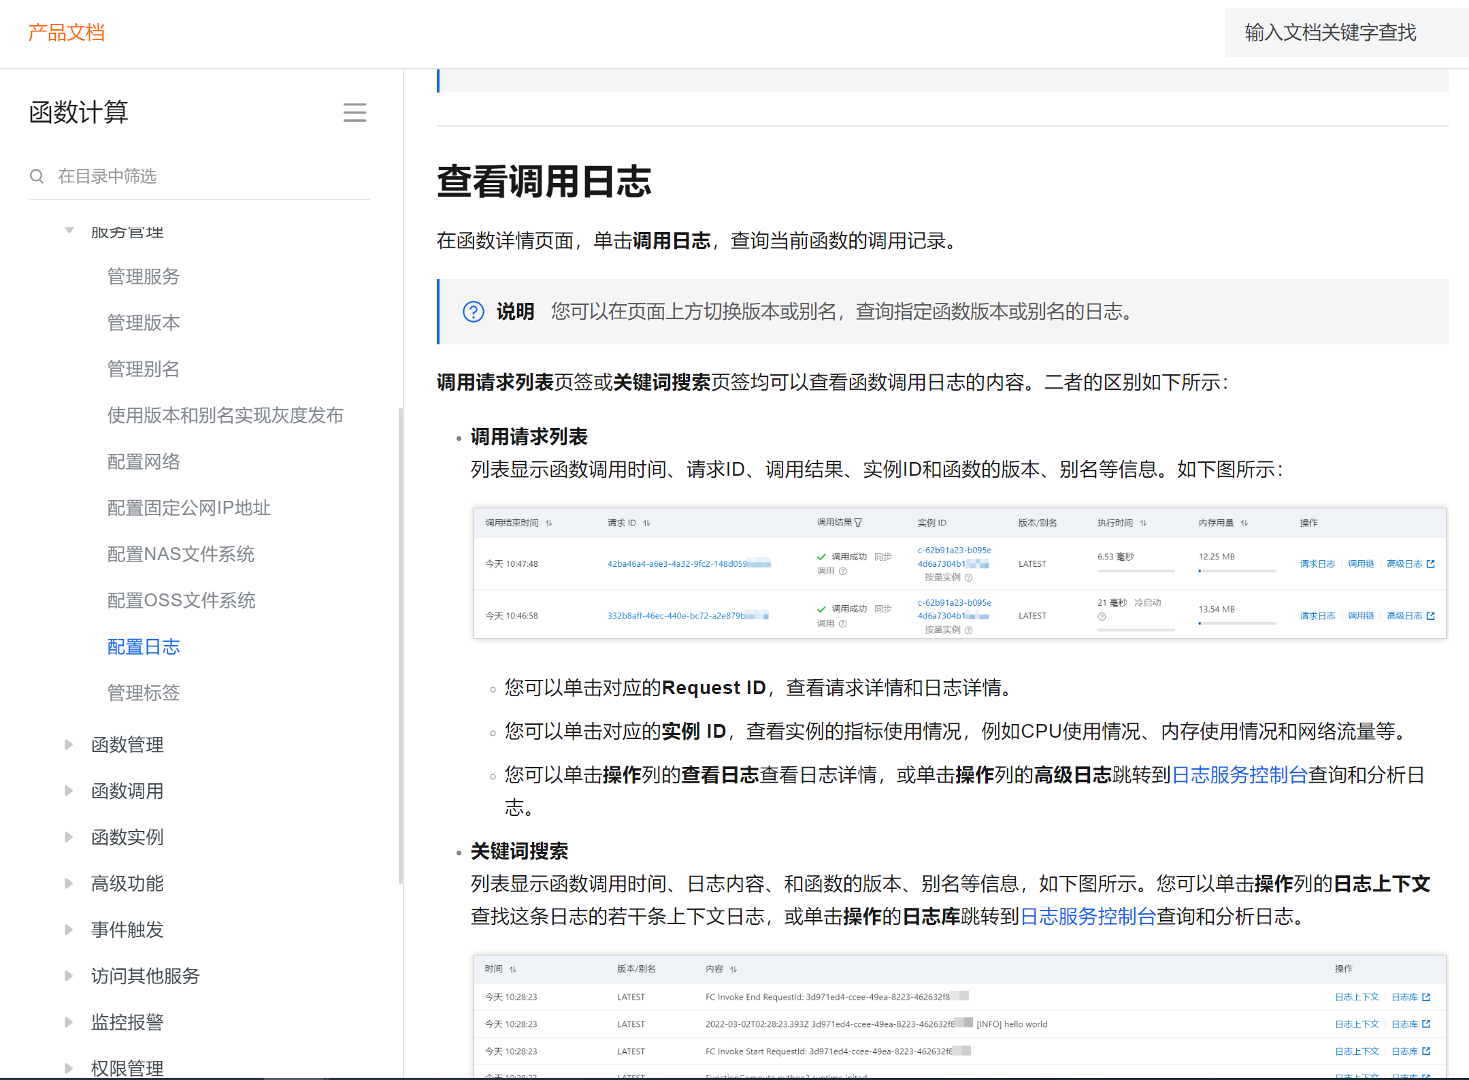
Task: Click help icon beside 调用 in 10:46:58 row
Action: pos(842,623)
